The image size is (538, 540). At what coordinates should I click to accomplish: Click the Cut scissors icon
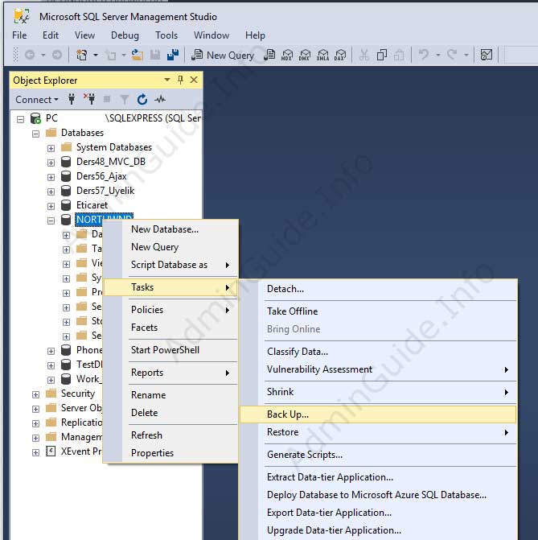[364, 55]
